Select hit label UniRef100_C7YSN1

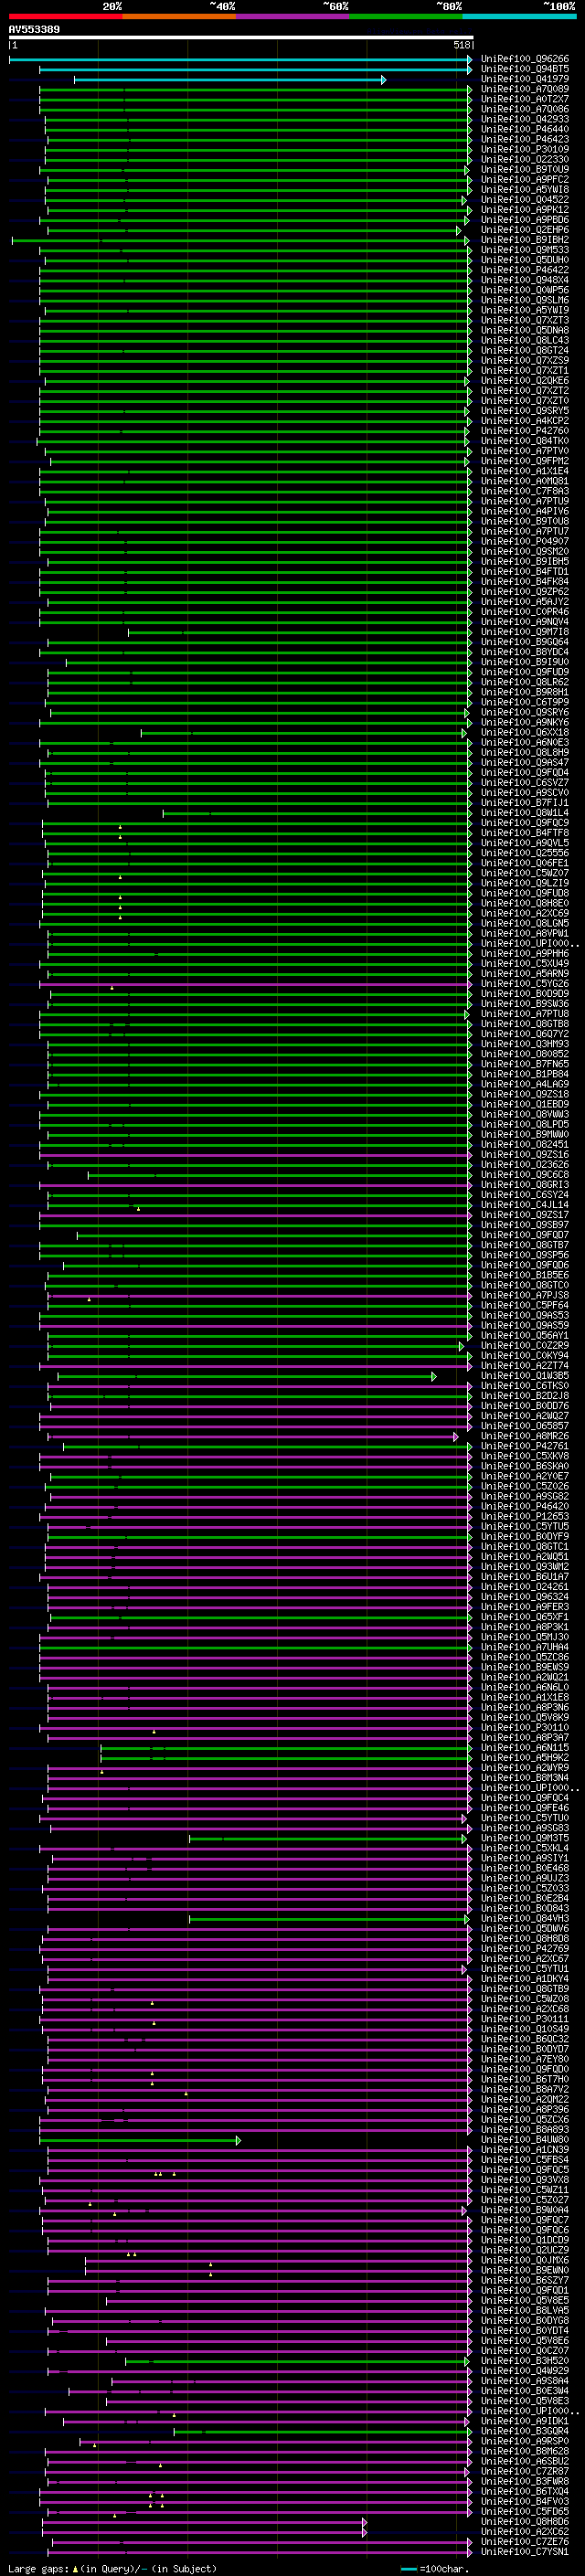click(525, 2552)
